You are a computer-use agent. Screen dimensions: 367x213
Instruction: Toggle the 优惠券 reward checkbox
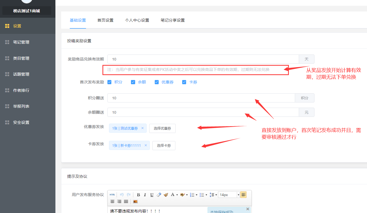pyautogui.click(x=157, y=82)
